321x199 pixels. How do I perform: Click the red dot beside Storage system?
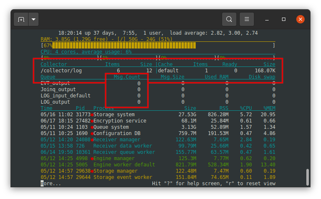coord(92,115)
